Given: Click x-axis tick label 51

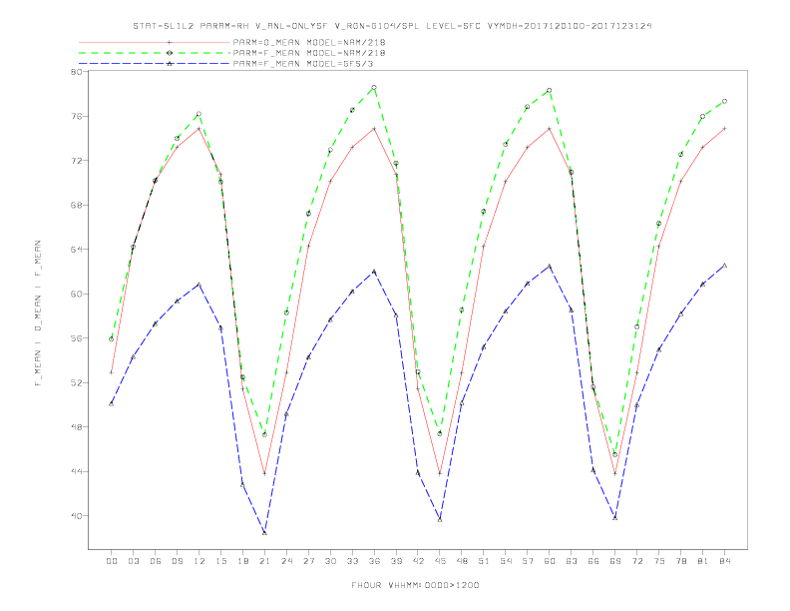Looking at the screenshot, I should click(484, 561).
